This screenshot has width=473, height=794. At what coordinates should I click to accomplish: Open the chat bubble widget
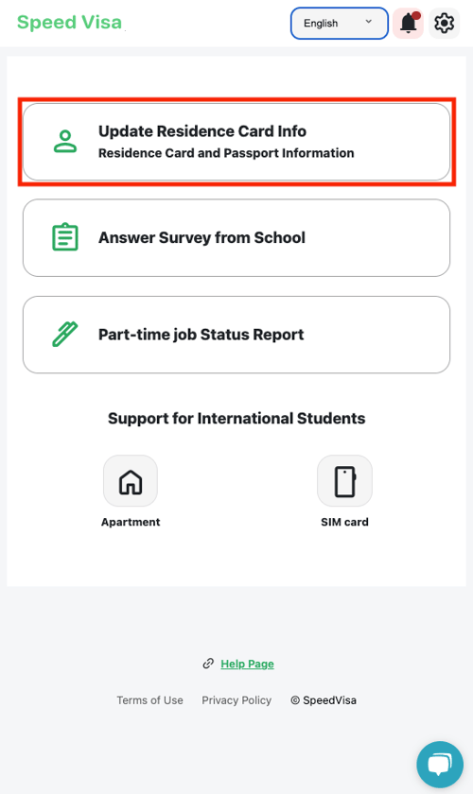click(440, 765)
